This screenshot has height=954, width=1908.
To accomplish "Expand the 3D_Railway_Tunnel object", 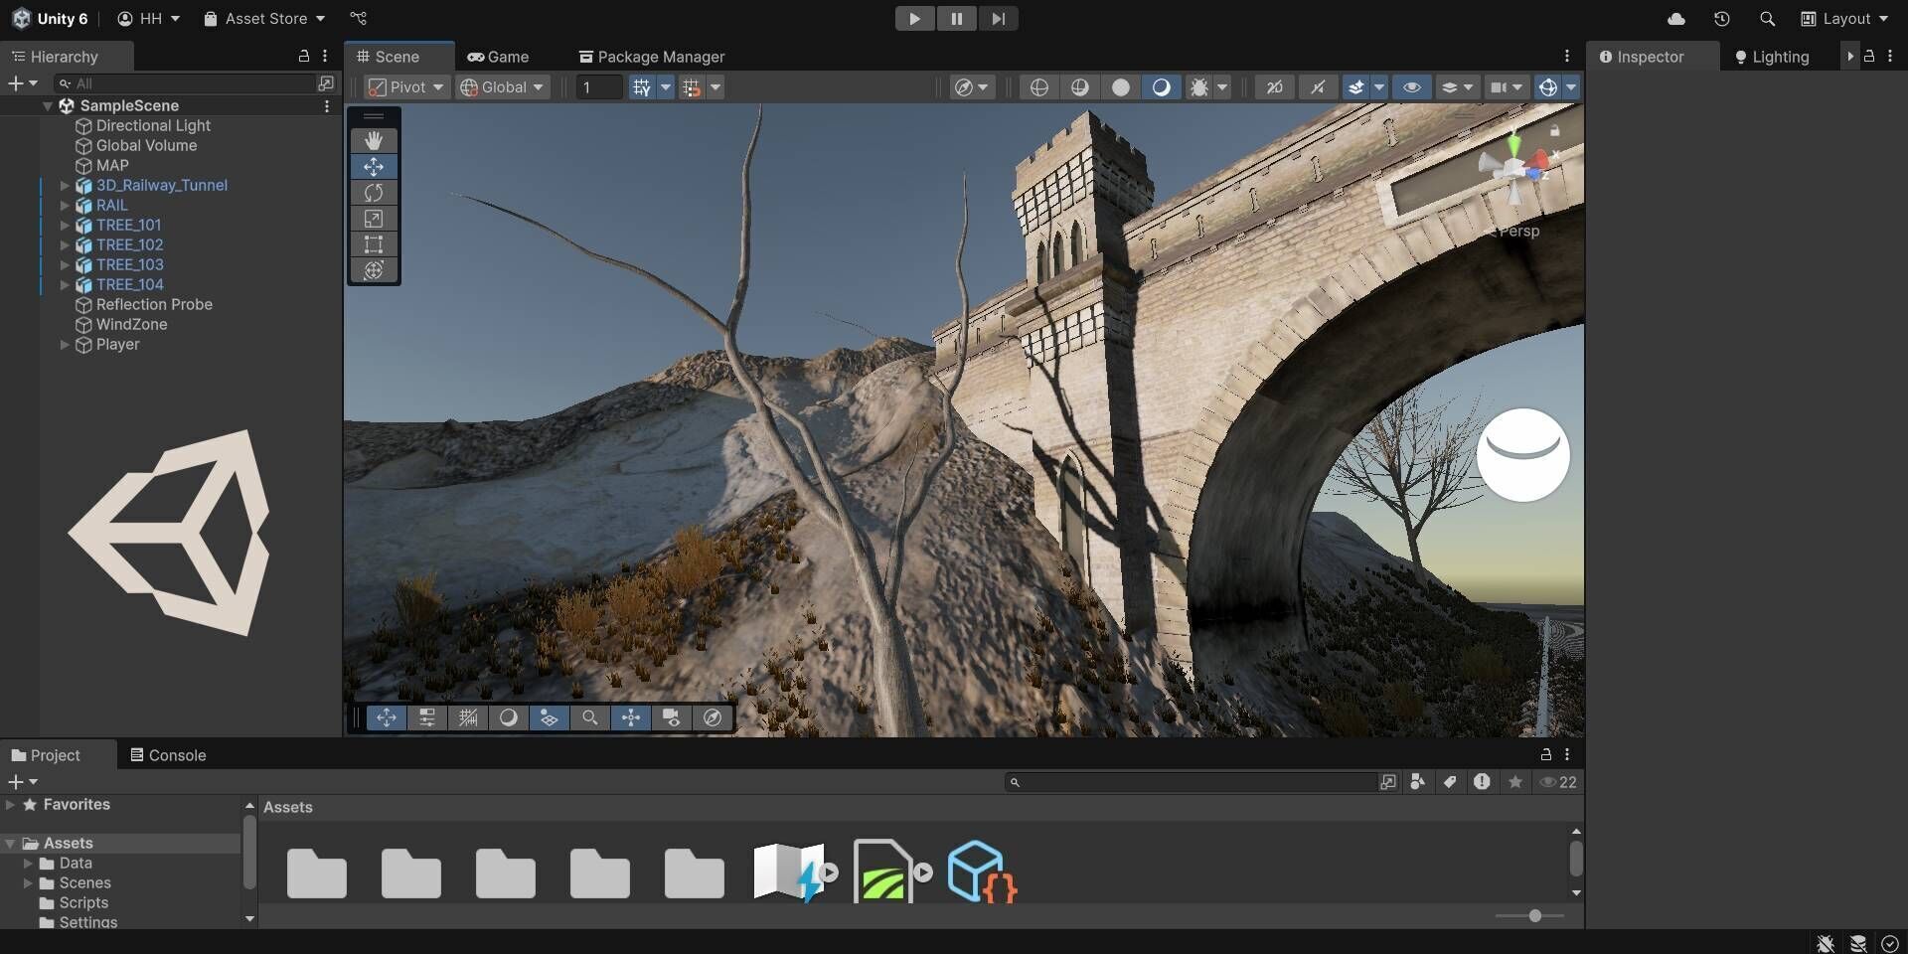I will click(65, 186).
